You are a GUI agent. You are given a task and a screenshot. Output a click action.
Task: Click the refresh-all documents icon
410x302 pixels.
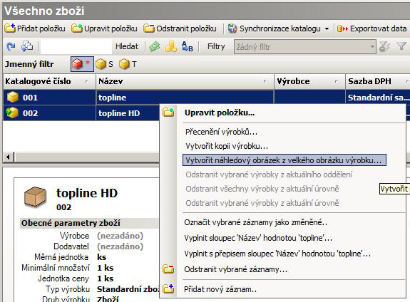(27, 47)
